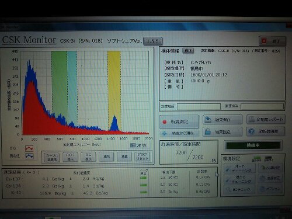Toggle the BG red spectrum legend
Screen dimensions: 292x219
coord(29,148)
